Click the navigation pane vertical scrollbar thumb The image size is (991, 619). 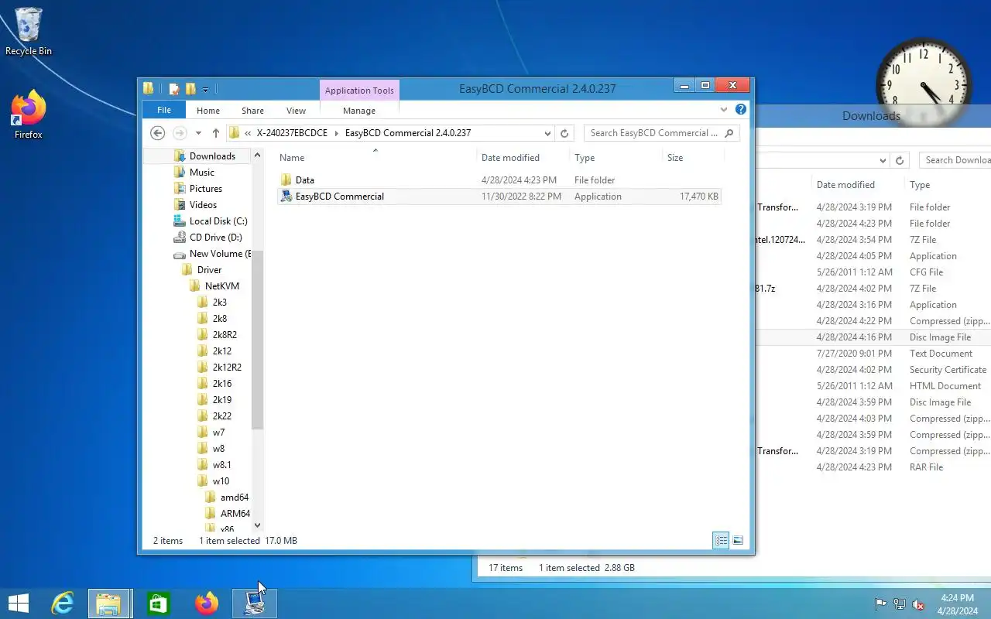tap(258, 340)
